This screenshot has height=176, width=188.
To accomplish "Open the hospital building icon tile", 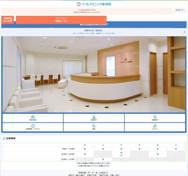I will [33, 118].
